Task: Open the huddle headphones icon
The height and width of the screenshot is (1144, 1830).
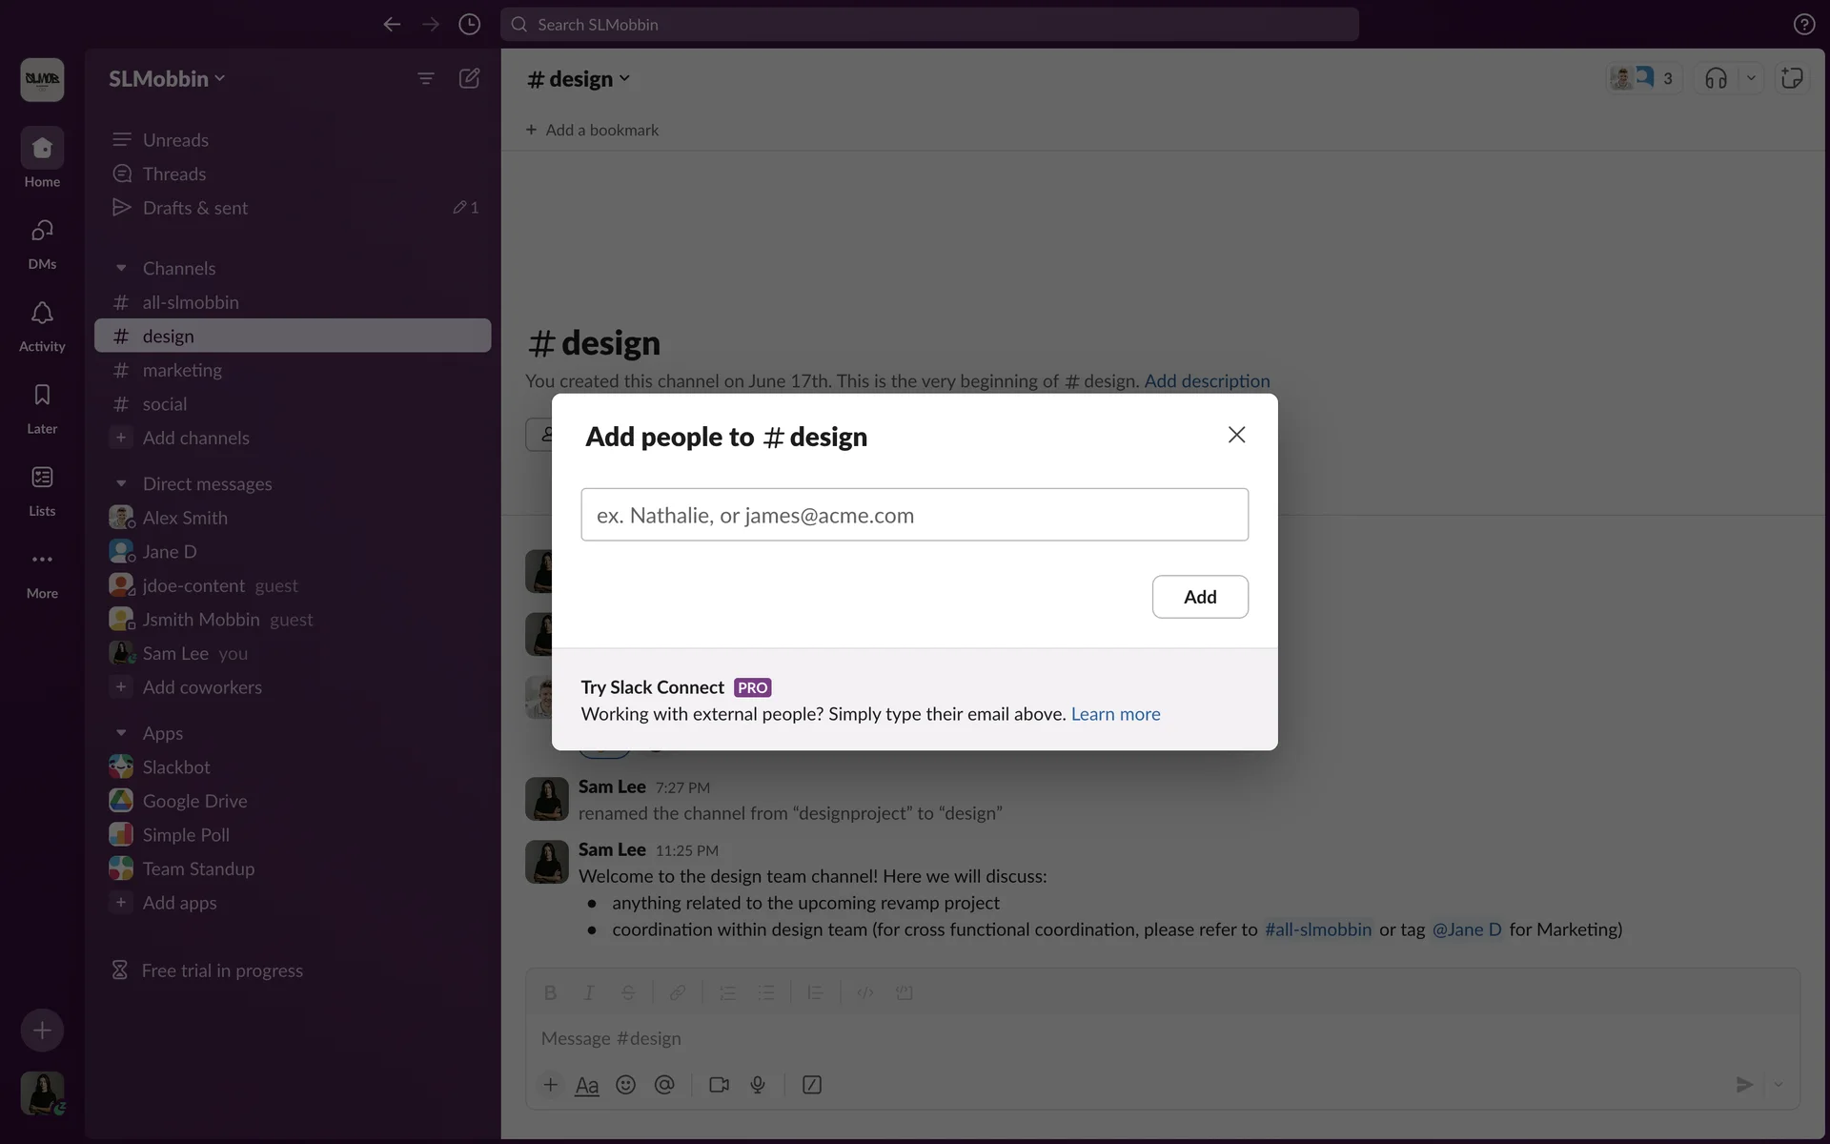Action: (x=1716, y=78)
